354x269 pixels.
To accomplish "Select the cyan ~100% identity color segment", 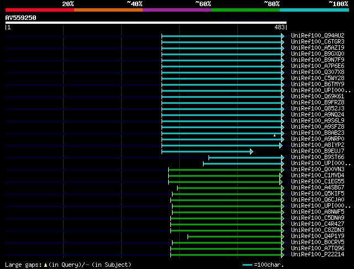I will point(314,10).
